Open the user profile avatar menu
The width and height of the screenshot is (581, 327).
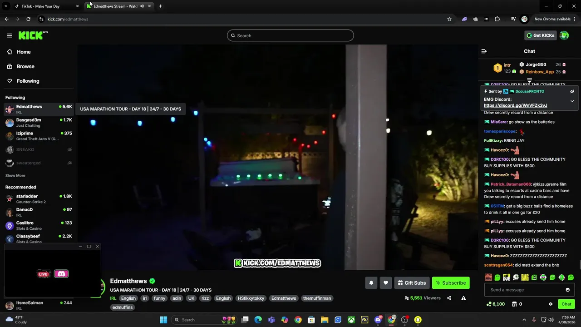[564, 35]
